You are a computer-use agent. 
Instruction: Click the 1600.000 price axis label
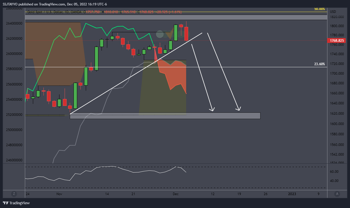336,124
